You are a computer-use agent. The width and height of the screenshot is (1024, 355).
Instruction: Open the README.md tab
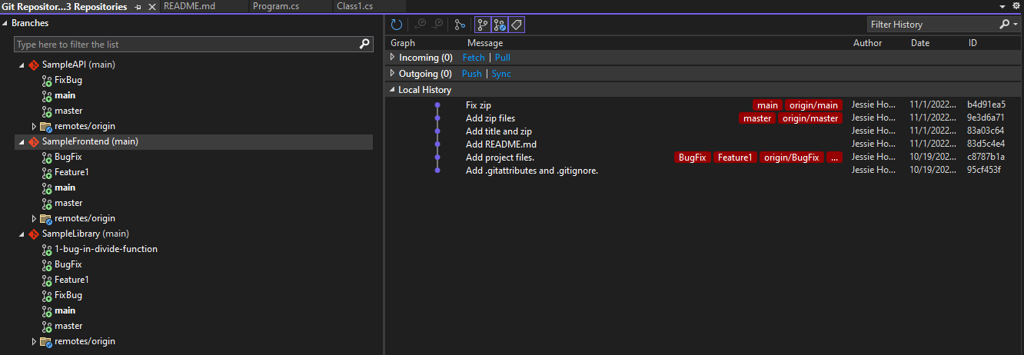(x=188, y=6)
